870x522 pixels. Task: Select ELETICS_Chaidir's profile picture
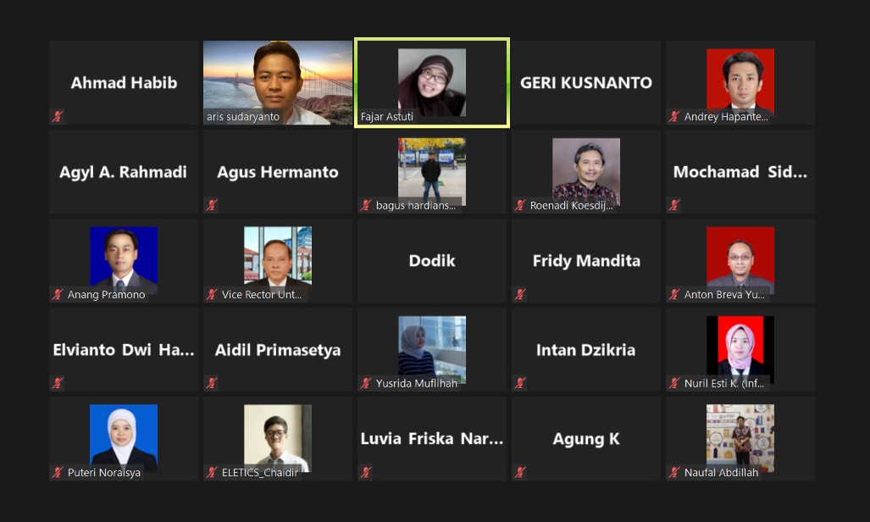point(277,436)
